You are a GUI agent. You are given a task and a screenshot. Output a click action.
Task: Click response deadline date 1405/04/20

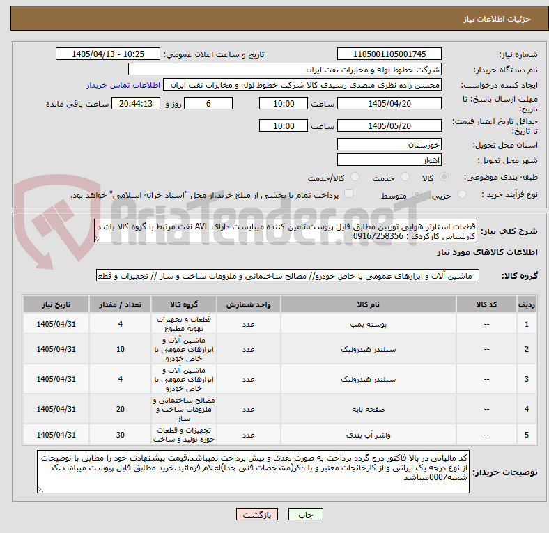pyautogui.click(x=389, y=103)
